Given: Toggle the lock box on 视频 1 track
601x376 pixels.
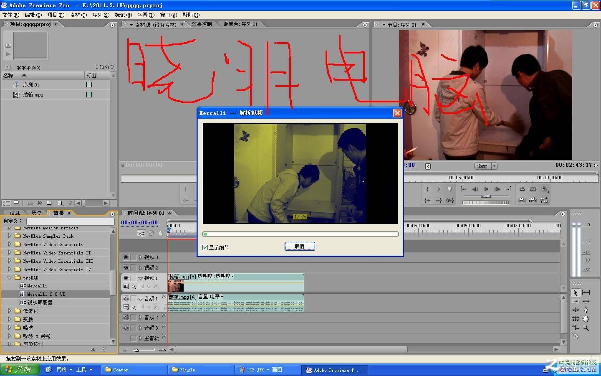Looking at the screenshot, I should [x=134, y=278].
